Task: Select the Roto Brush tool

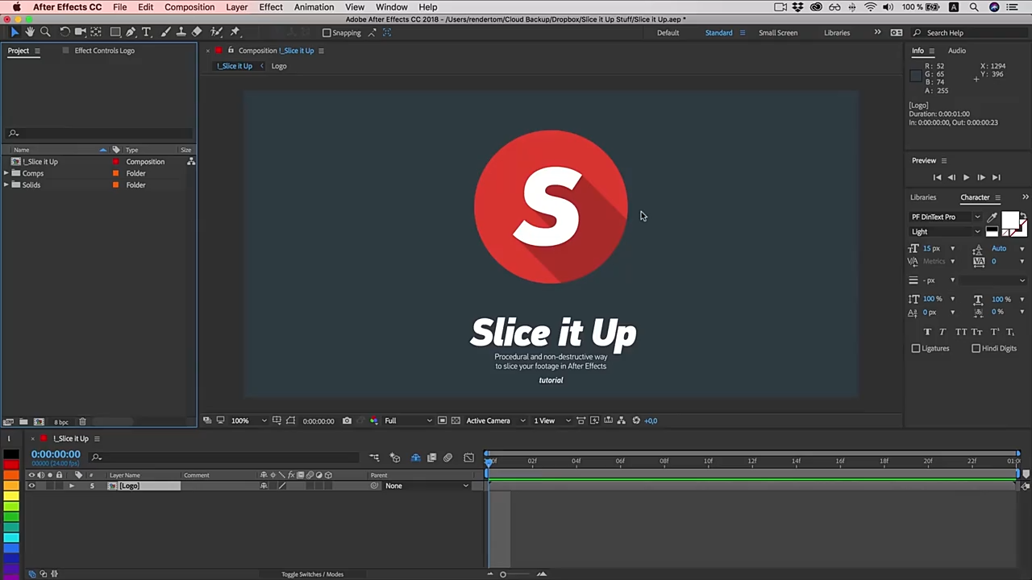Action: (x=216, y=32)
